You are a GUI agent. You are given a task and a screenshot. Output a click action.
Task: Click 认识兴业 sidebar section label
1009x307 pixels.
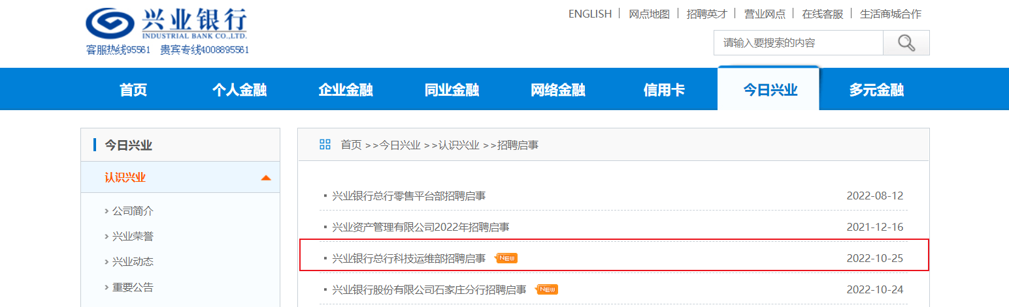coord(125,177)
